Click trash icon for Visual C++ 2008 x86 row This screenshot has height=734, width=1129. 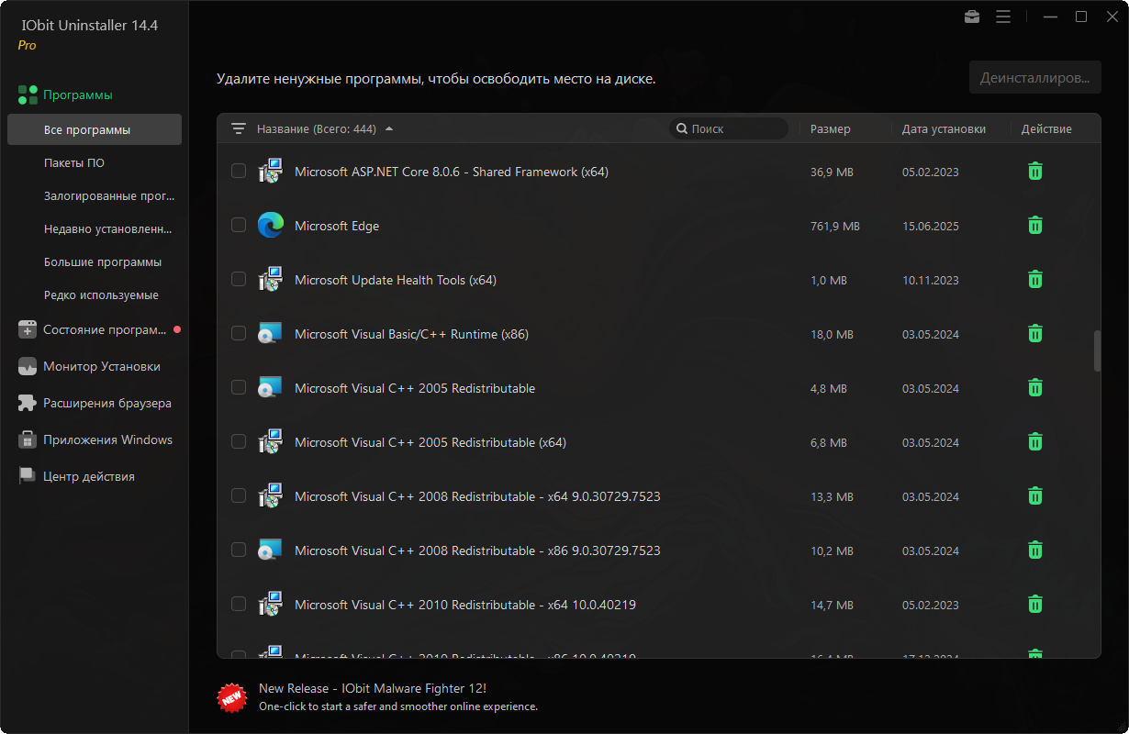tap(1034, 550)
